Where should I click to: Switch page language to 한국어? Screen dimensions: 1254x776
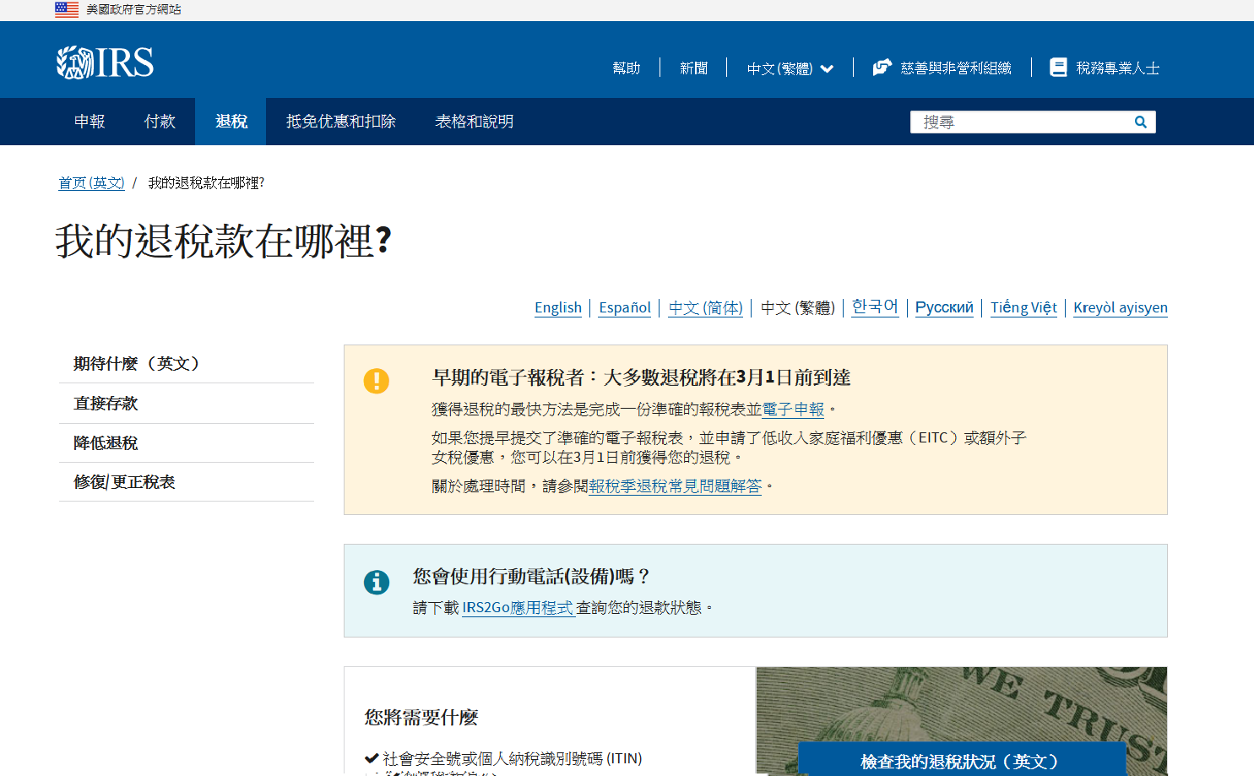pos(875,307)
